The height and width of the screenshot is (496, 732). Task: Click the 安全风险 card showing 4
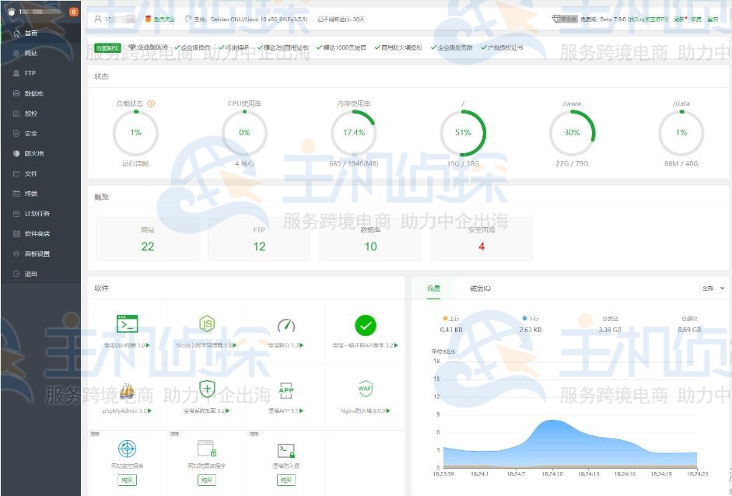(482, 239)
